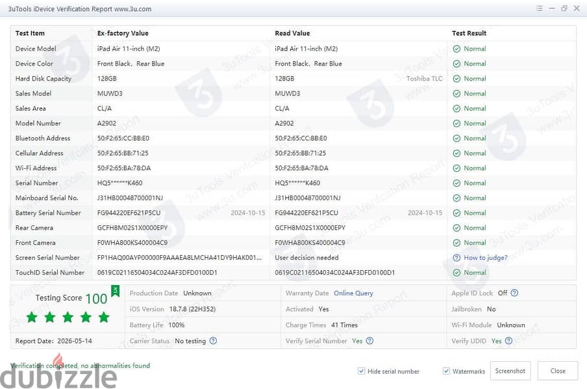The image size is (587, 389).
Task: Click the read value iPad Air 11-inch (M2) cell
Action: pyautogui.click(x=306, y=49)
